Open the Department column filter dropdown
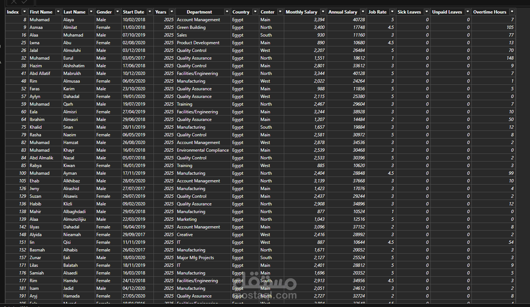530x307 pixels. [x=227, y=12]
